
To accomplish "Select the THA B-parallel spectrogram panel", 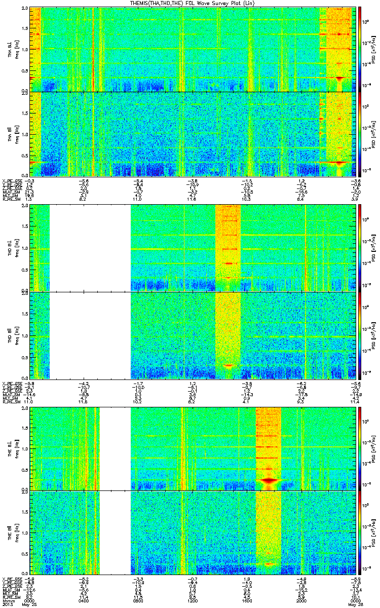I will click(192, 134).
